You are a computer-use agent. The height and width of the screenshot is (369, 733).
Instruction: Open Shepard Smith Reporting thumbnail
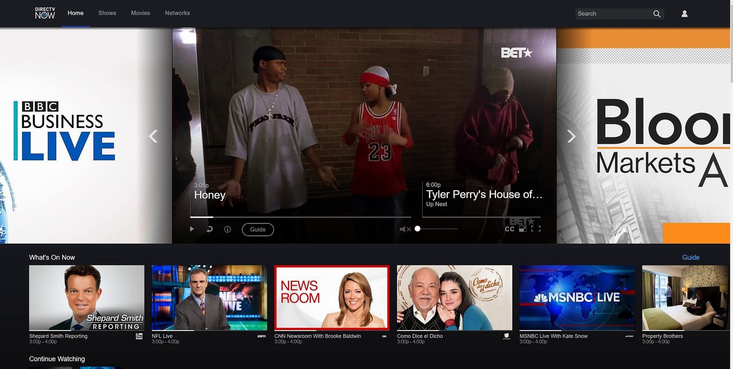tap(87, 298)
